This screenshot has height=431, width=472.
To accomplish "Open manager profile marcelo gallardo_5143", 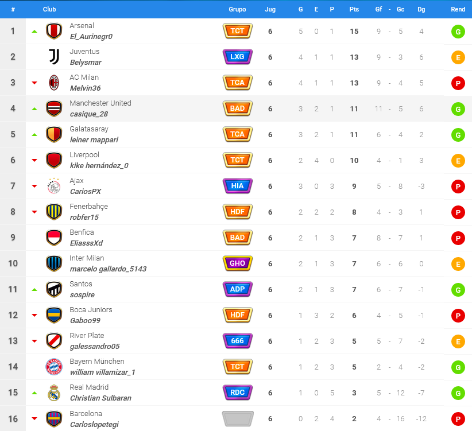I will click(x=108, y=269).
